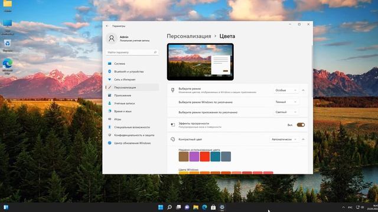Viewport: 378px width, 212px height.
Task: Open the taskbar clock and date
Action: click(x=373, y=207)
